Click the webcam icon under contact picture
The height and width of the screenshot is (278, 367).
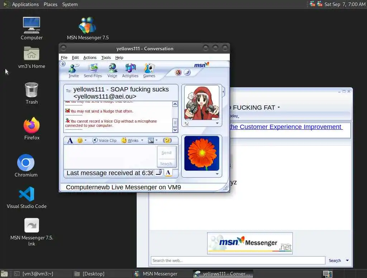coord(186,123)
